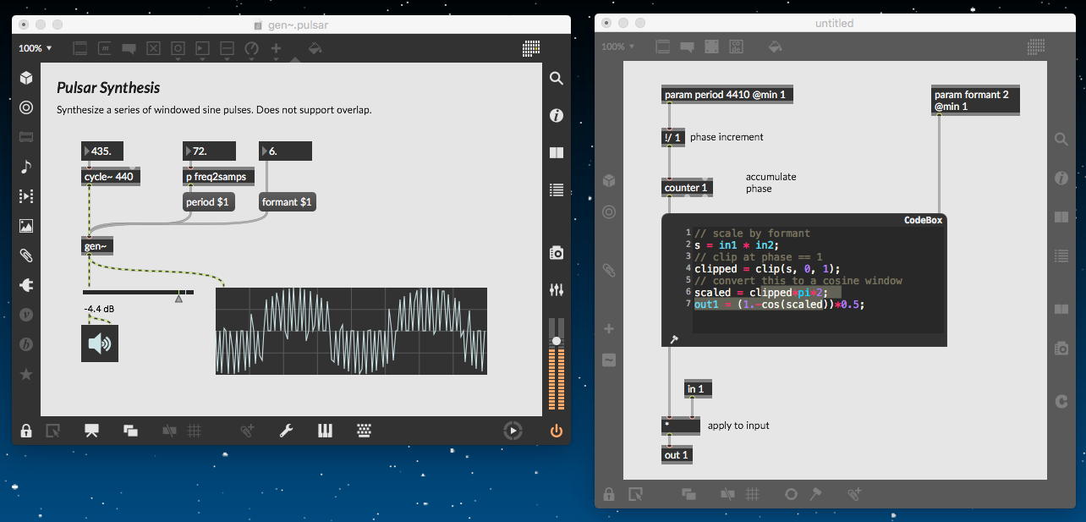This screenshot has width=1086, height=522.
Task: Toggle the speaker audio output object
Action: pos(100,343)
